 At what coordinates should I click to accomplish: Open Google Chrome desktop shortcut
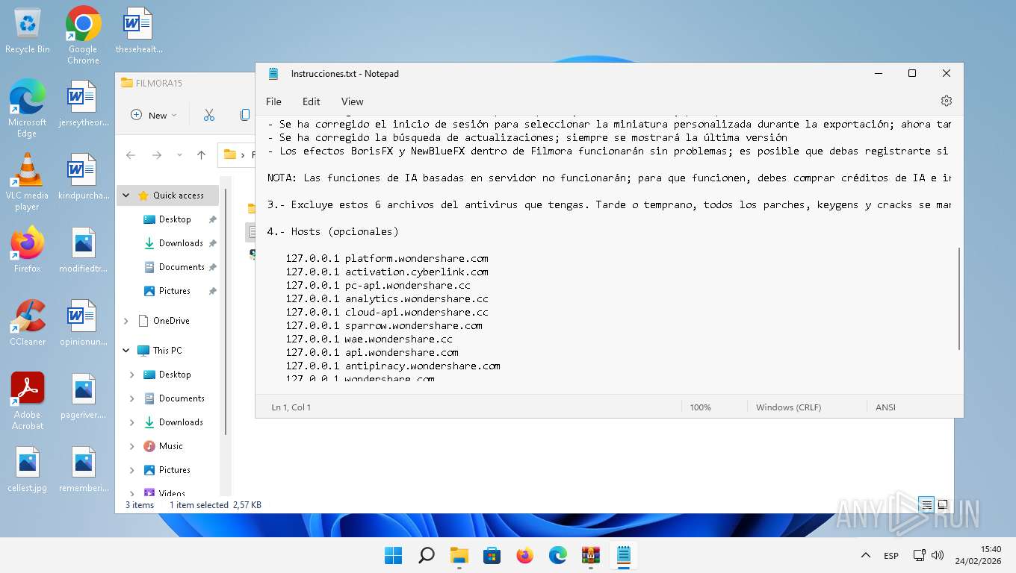pyautogui.click(x=83, y=35)
